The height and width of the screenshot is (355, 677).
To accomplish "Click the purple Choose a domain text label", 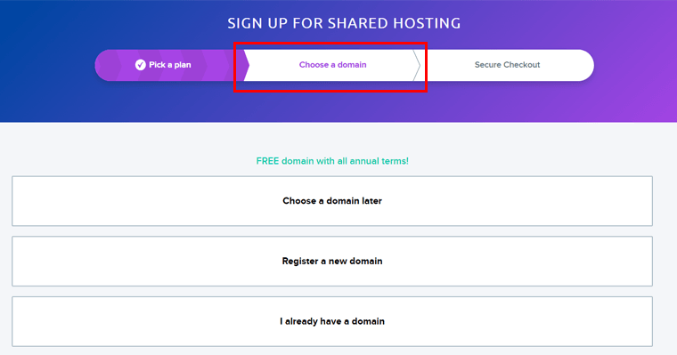I will click(x=332, y=65).
